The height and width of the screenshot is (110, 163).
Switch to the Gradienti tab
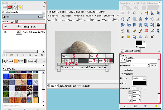[x=30, y=61]
